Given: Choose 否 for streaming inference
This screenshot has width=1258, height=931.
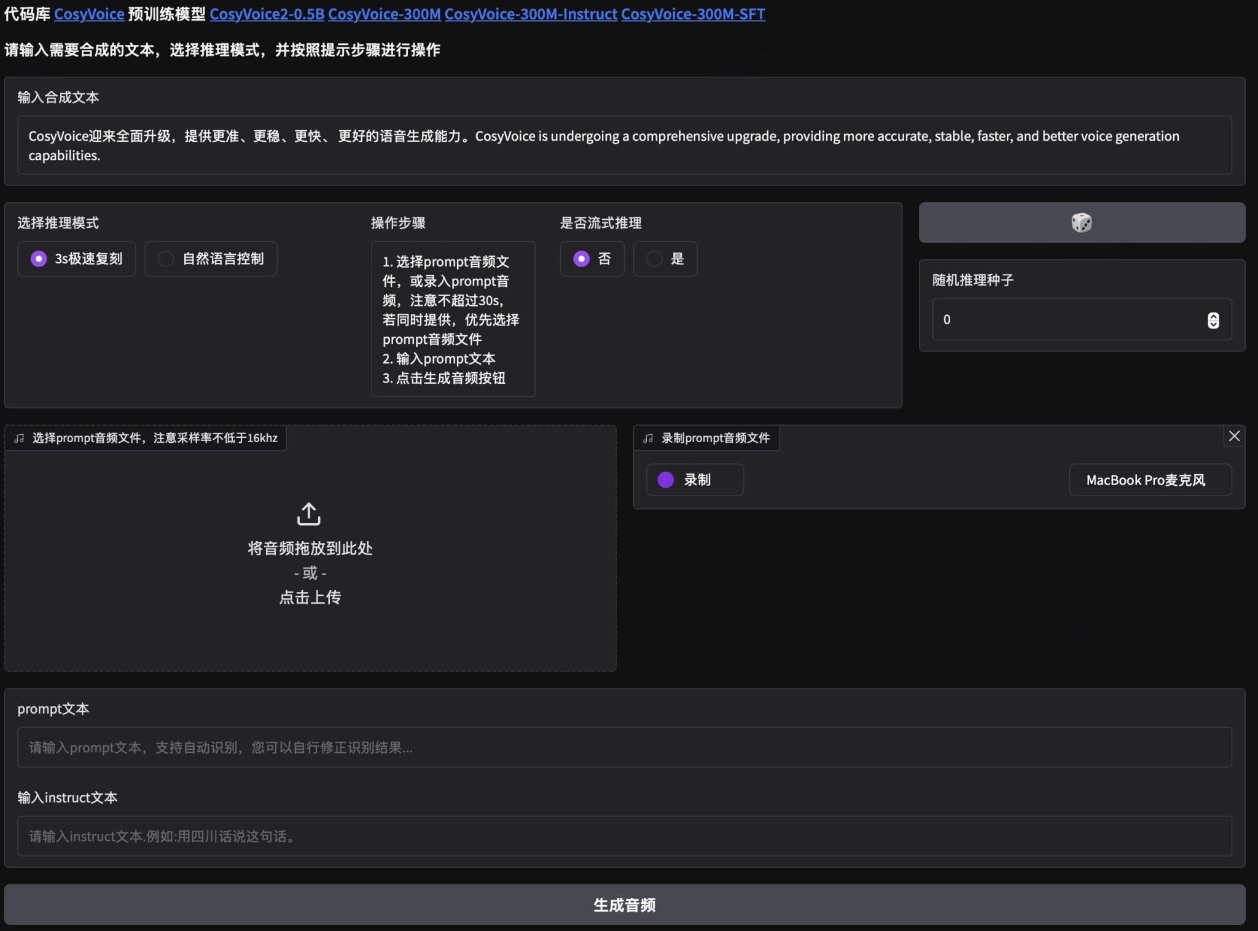Looking at the screenshot, I should pos(581,259).
